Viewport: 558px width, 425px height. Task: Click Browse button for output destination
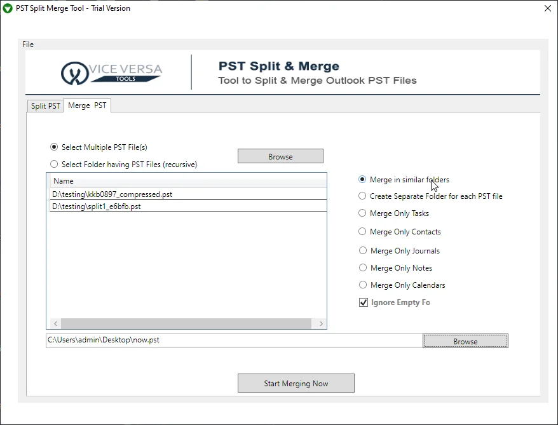[465, 341]
